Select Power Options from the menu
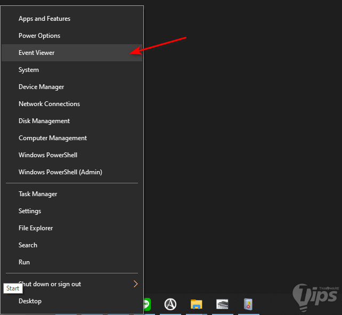 click(x=72, y=36)
